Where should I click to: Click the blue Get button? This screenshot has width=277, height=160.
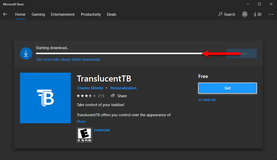[228, 88]
